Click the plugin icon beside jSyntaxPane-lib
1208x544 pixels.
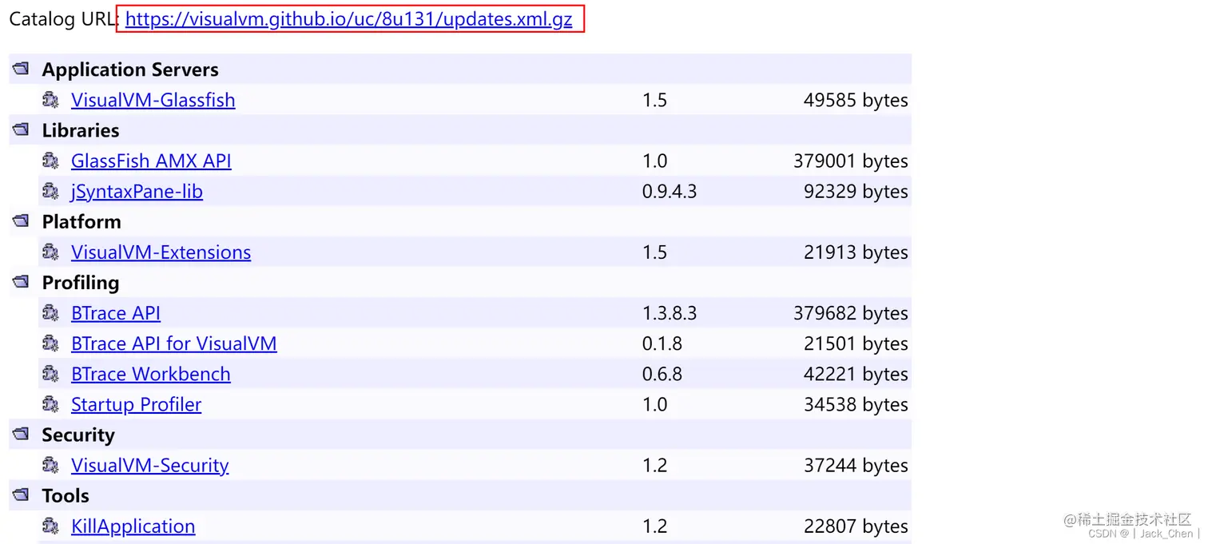[x=50, y=191]
